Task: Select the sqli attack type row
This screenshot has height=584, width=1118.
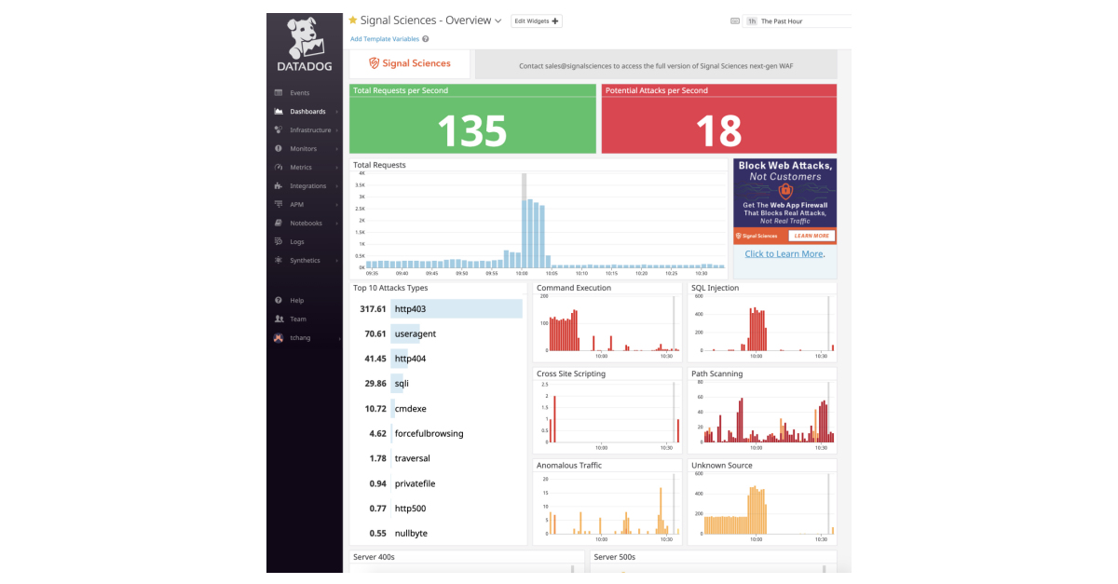Action: coord(436,384)
